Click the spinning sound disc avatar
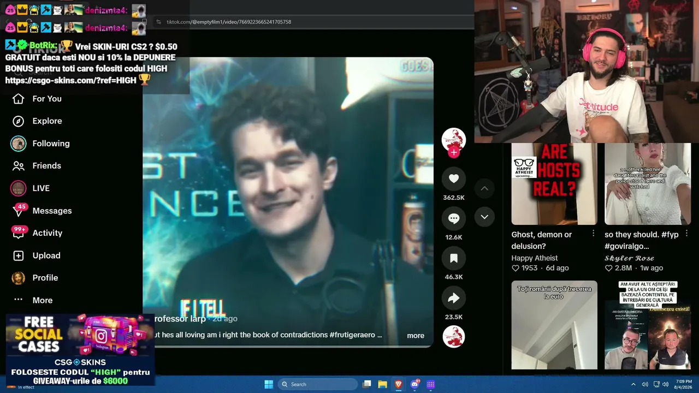Viewport: 699px width, 393px height. pyautogui.click(x=454, y=337)
